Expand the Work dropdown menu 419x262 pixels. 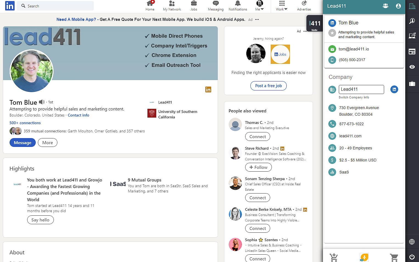pyautogui.click(x=281, y=6)
